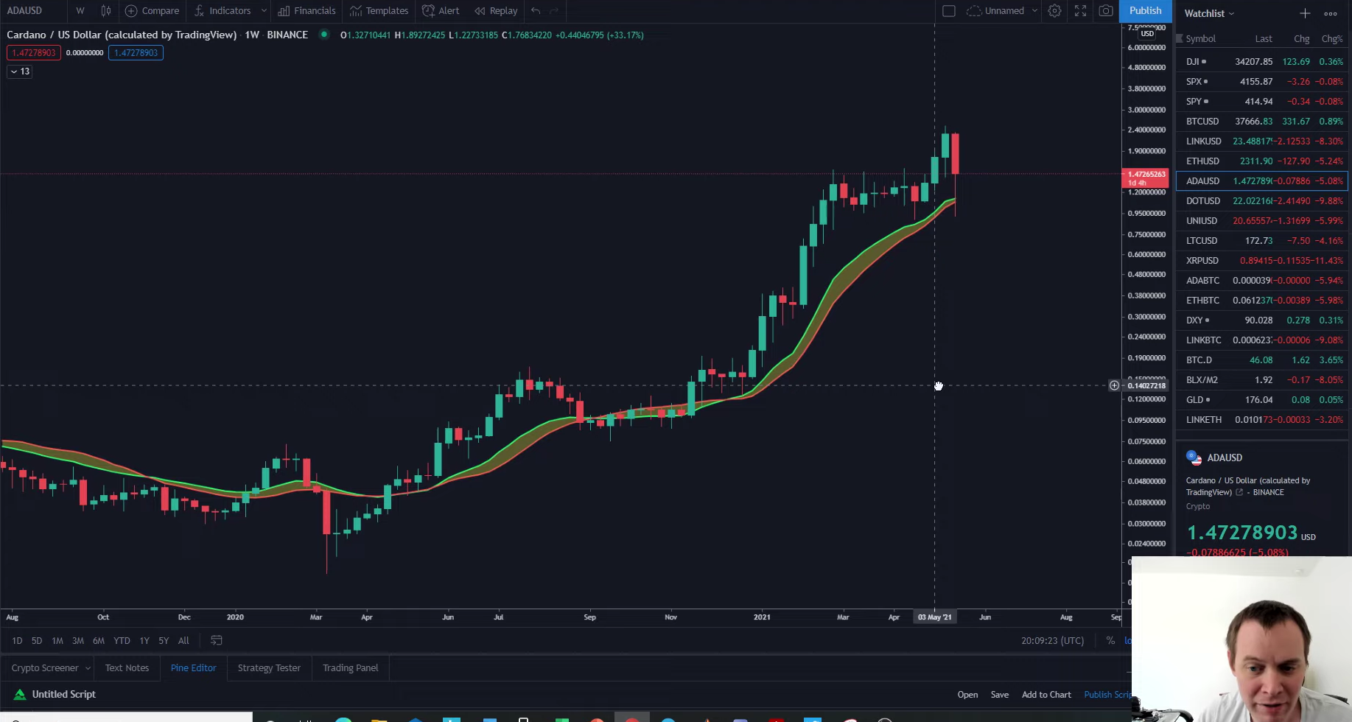Screen dimensions: 1352x722
Task: Click the red sell price 1.47278903 button
Action: [x=33, y=52]
